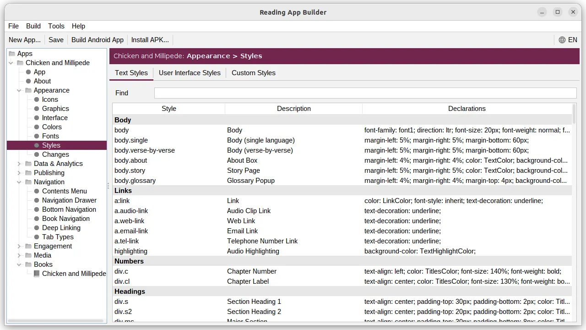Click the Navigation folder icon

(x=28, y=182)
